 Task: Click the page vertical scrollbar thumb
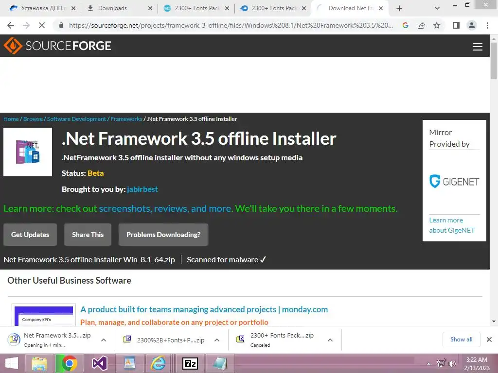[494, 61]
